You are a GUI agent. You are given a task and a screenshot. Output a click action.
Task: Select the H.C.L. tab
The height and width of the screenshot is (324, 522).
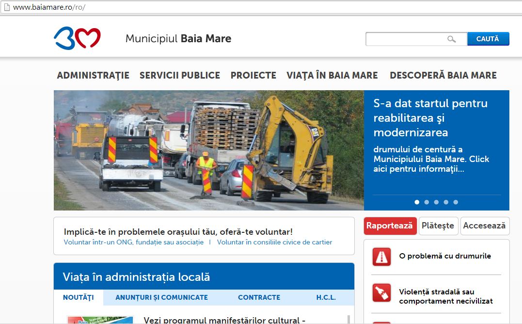point(326,297)
